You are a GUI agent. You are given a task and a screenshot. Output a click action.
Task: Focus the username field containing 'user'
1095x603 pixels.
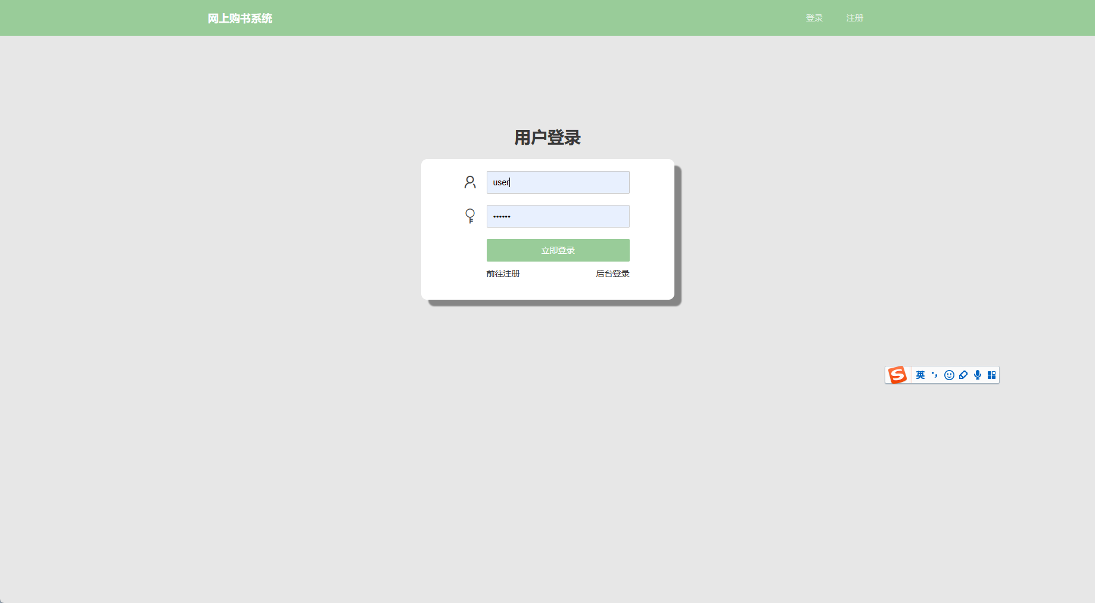558,182
